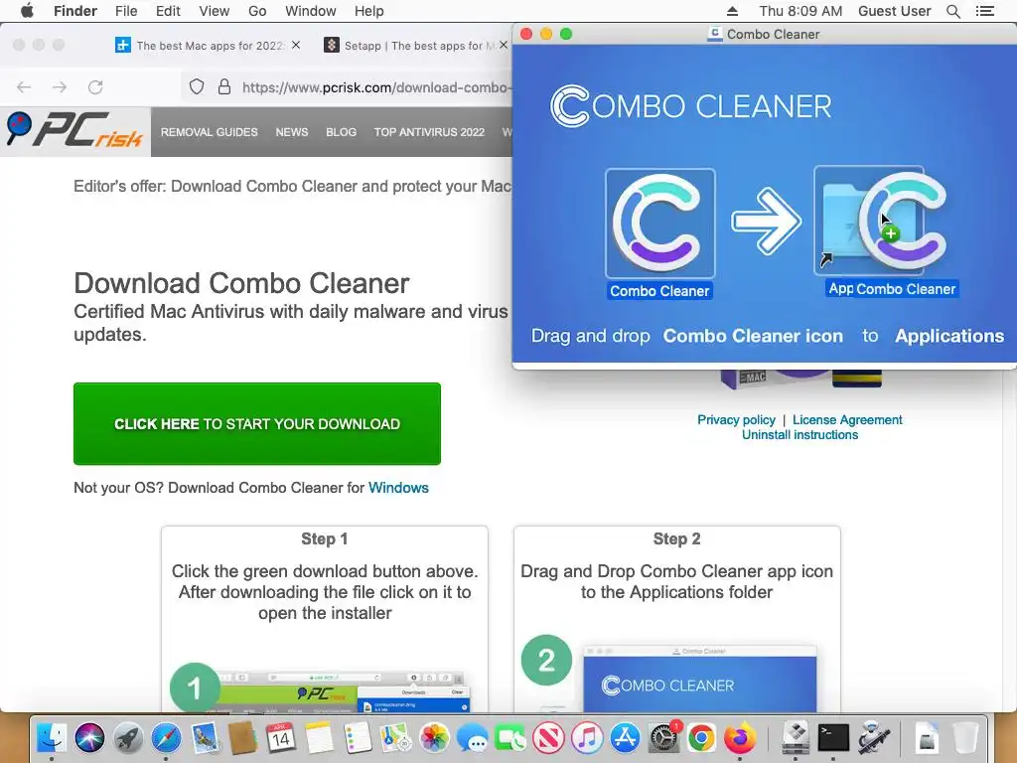The width and height of the screenshot is (1017, 763).
Task: Open Uninstall instructions link
Action: (799, 435)
